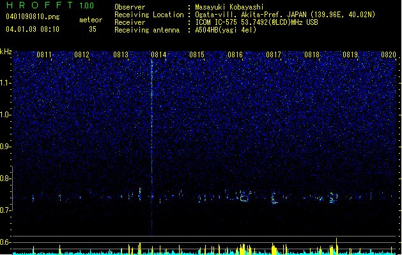The image size is (402, 255).
Task: Click the 1.0 kHz axis label
Action: coord(6,115)
